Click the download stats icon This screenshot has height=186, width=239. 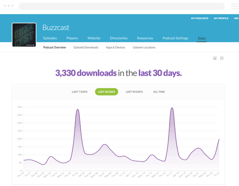215,58
